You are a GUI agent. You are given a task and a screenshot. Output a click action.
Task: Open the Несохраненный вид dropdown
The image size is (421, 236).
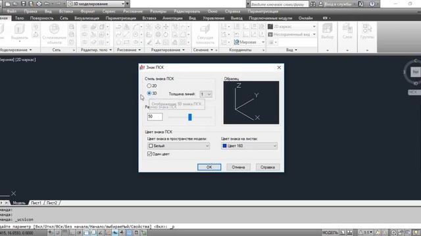[x=291, y=35]
